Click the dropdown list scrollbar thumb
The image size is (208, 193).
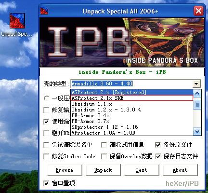[197, 105]
